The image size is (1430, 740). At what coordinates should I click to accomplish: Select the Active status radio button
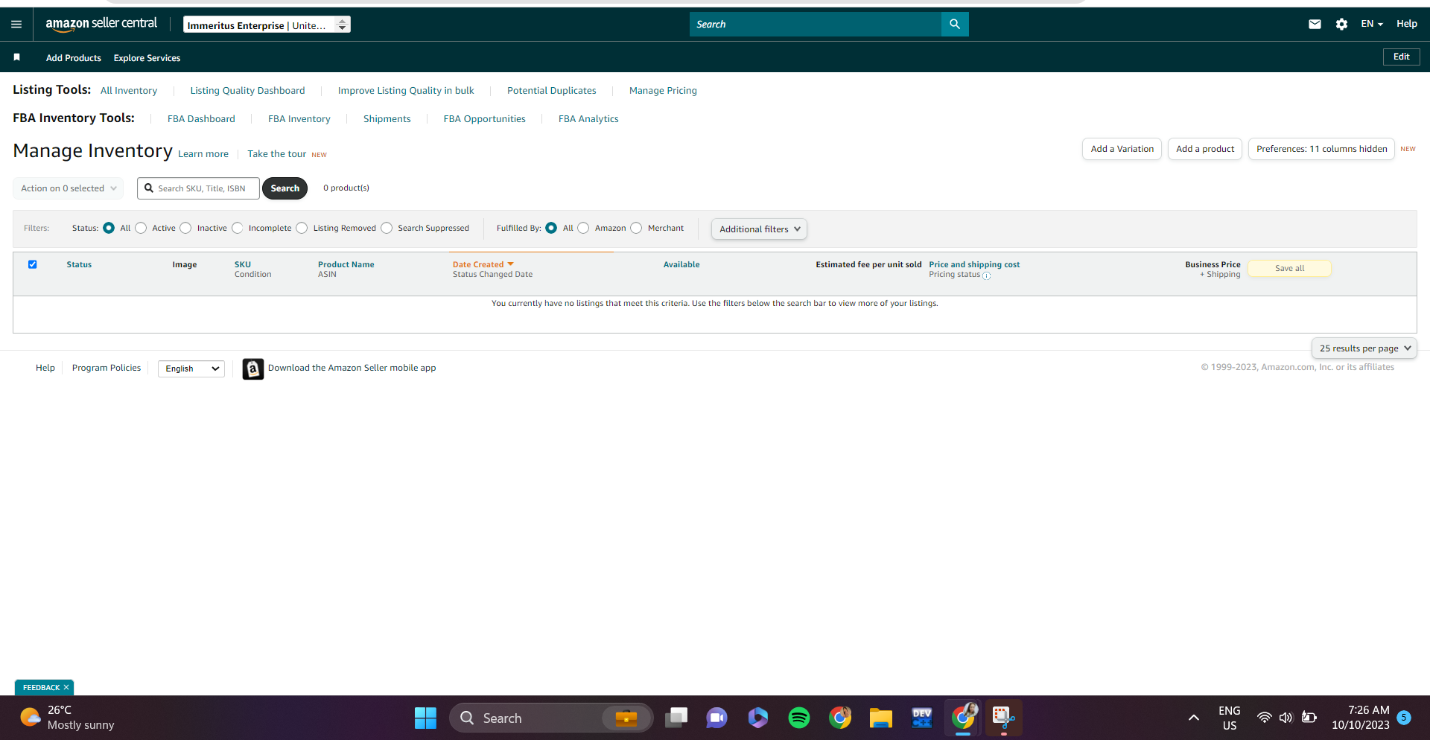pyautogui.click(x=141, y=228)
